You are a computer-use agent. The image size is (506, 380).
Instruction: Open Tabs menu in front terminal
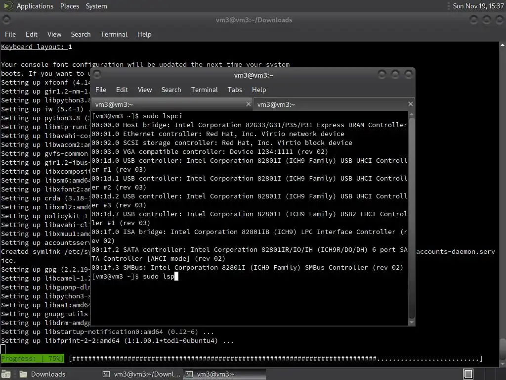235,90
